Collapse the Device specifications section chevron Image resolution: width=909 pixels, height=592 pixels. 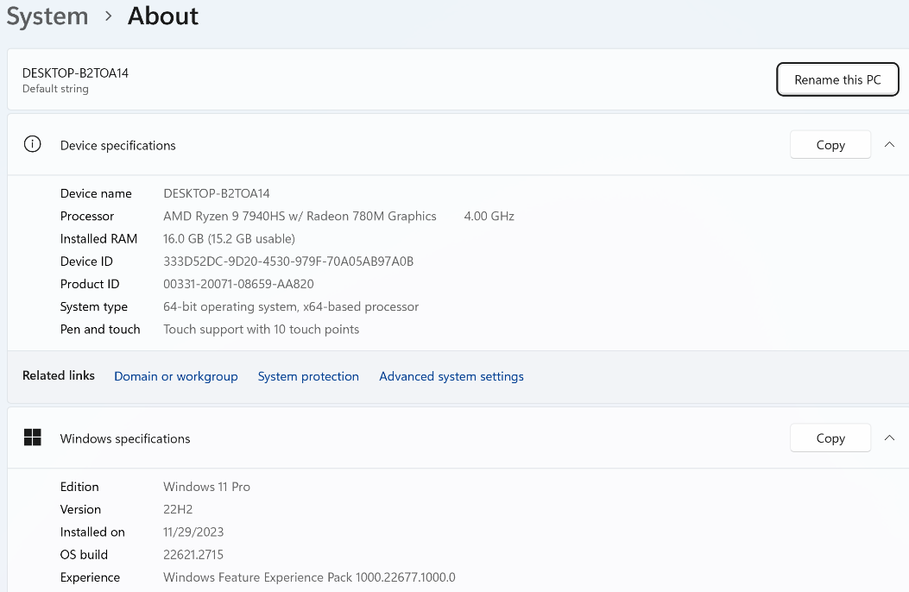[x=889, y=145]
